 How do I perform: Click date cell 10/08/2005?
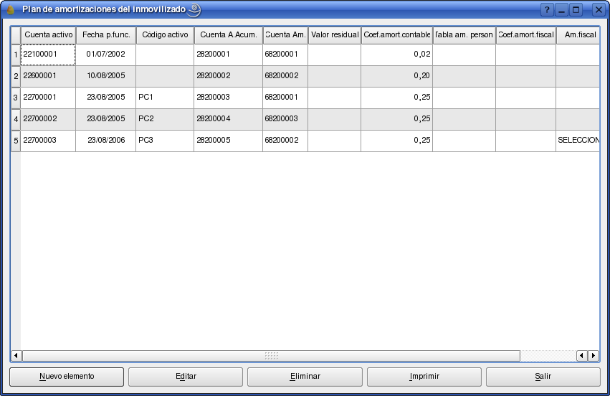[106, 76]
